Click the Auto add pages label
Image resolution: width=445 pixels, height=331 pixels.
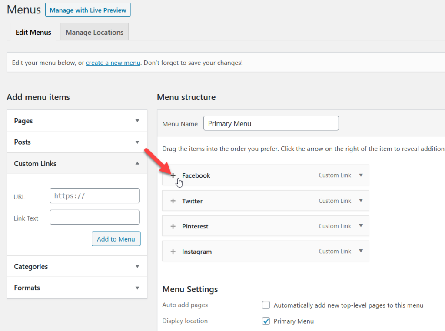click(x=185, y=305)
